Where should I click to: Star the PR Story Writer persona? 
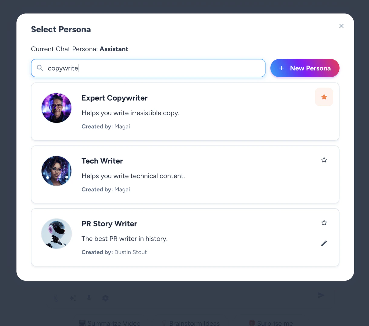point(324,222)
